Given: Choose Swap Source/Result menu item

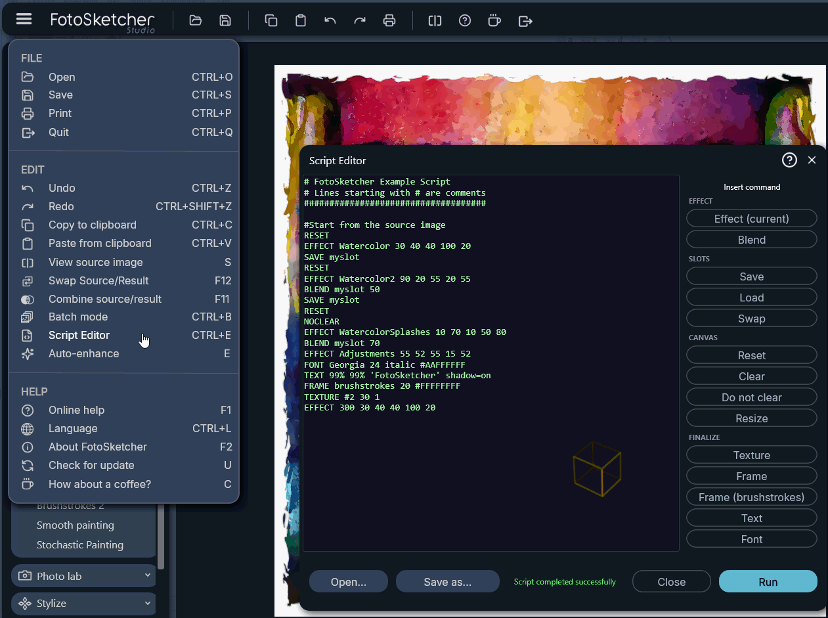Looking at the screenshot, I should tap(123, 280).
